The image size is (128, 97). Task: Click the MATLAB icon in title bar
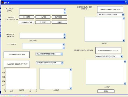click(x=2, y=2)
